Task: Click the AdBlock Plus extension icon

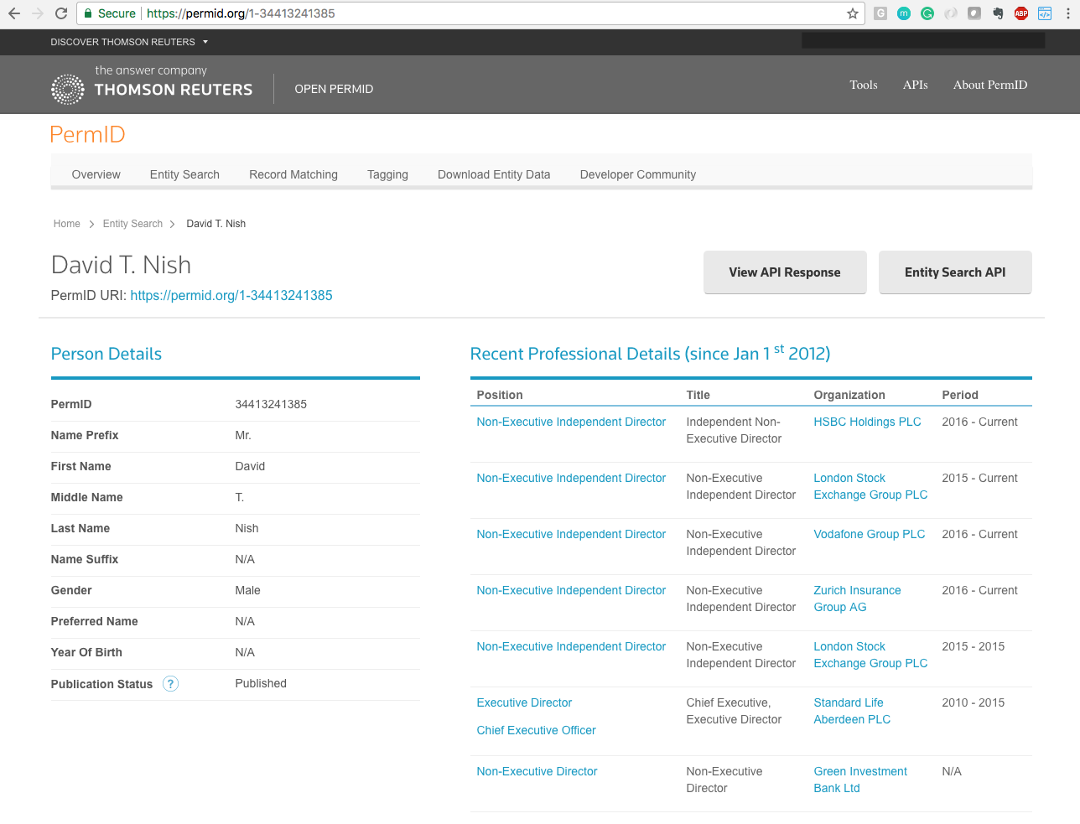Action: point(1021,13)
